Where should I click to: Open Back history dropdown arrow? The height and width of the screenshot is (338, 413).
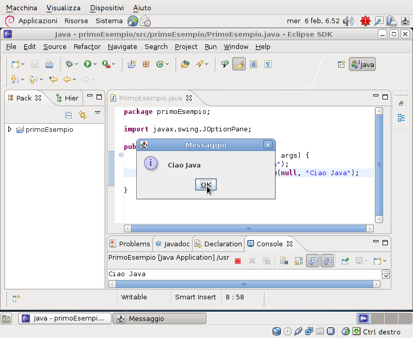(74, 79)
